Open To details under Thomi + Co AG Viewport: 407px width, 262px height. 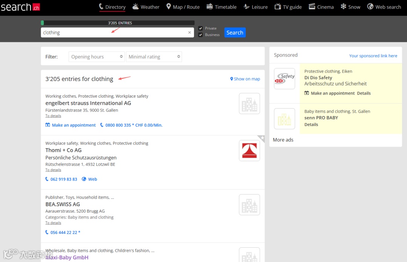tap(53, 170)
